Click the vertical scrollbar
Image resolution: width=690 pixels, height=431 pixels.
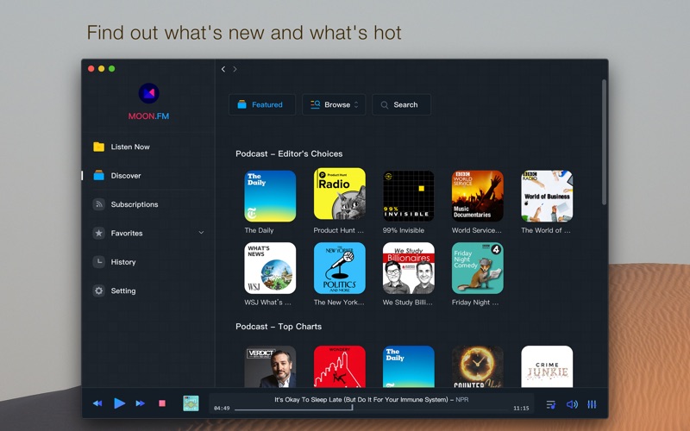click(x=605, y=142)
